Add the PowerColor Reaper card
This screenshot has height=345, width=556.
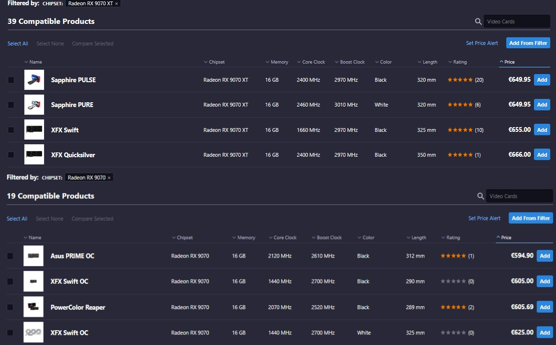(545, 307)
